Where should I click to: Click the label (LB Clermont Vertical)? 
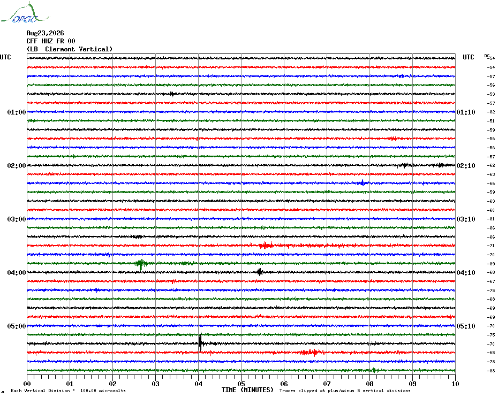[x=70, y=49]
